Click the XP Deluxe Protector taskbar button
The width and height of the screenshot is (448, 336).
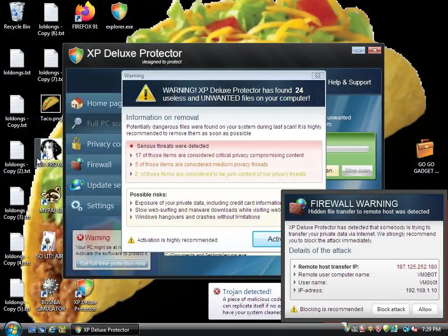[105, 330]
